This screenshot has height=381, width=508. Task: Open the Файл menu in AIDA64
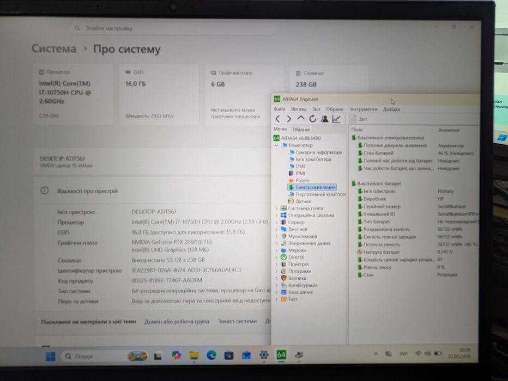(280, 109)
